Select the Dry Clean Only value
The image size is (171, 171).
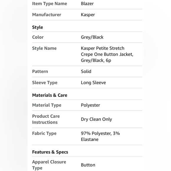(96, 119)
